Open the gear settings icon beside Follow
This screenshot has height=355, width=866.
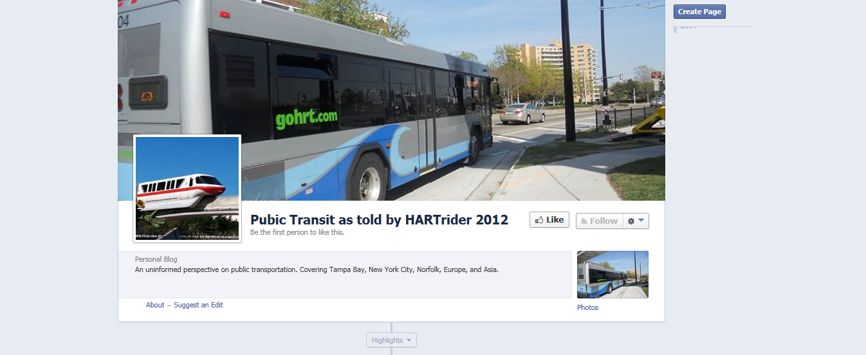tap(631, 221)
